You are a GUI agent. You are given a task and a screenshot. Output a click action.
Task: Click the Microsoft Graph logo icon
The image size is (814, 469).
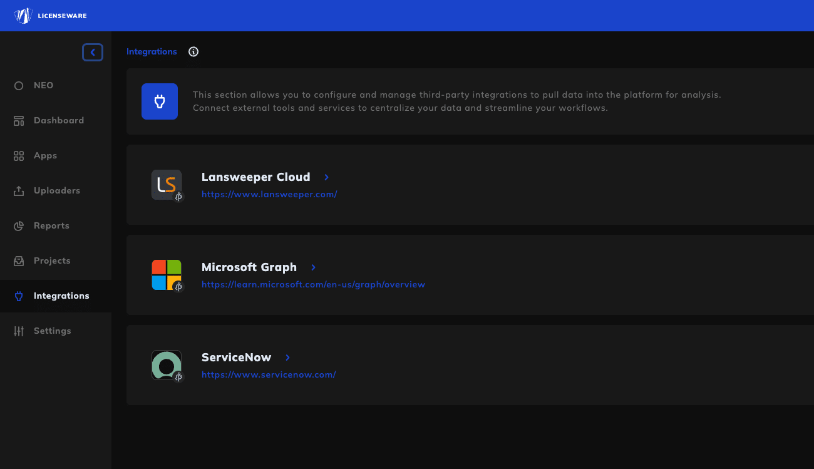point(167,275)
